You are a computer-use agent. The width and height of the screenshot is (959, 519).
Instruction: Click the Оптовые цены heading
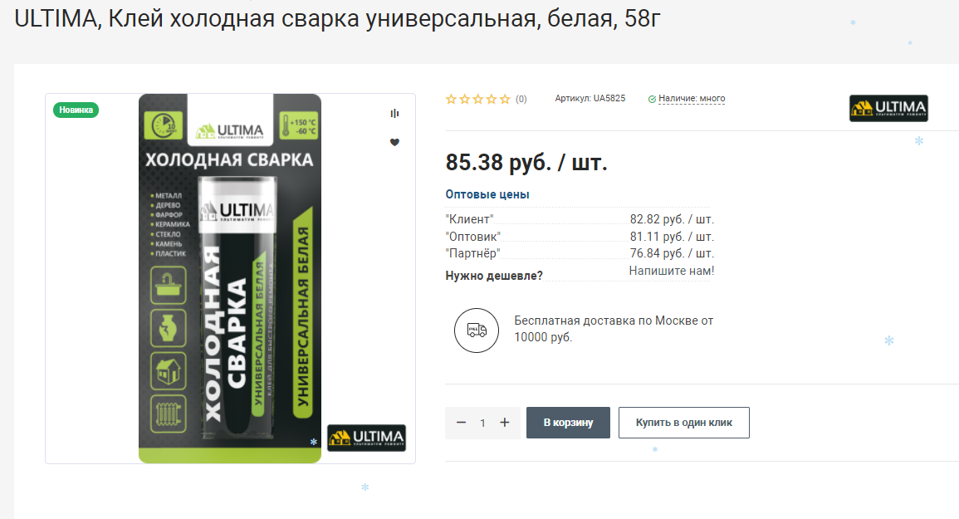coord(487,194)
